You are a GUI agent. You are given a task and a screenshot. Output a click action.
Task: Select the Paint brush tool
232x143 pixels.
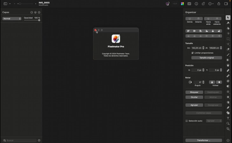click(228, 55)
